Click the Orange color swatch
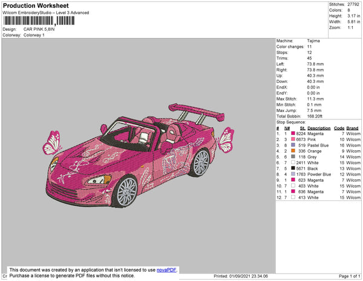363x281 pixels. 293,151
